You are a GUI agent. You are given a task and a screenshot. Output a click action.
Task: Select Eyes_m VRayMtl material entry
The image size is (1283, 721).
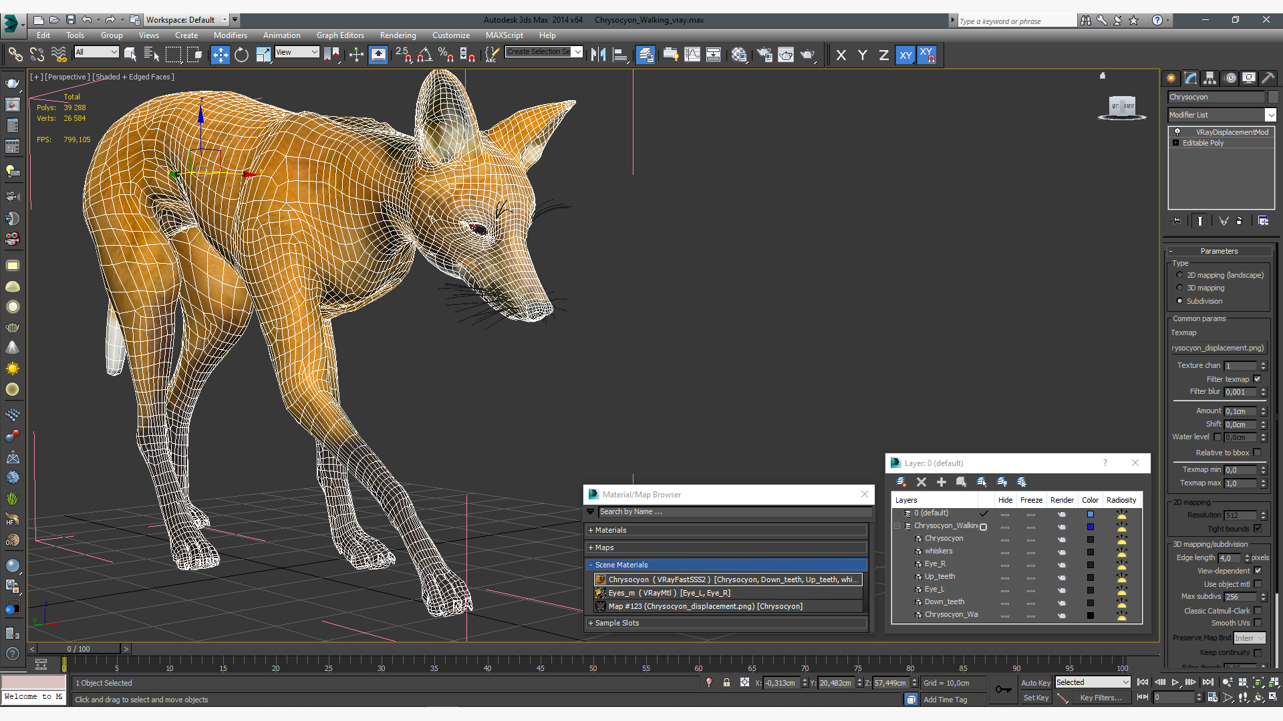728,593
